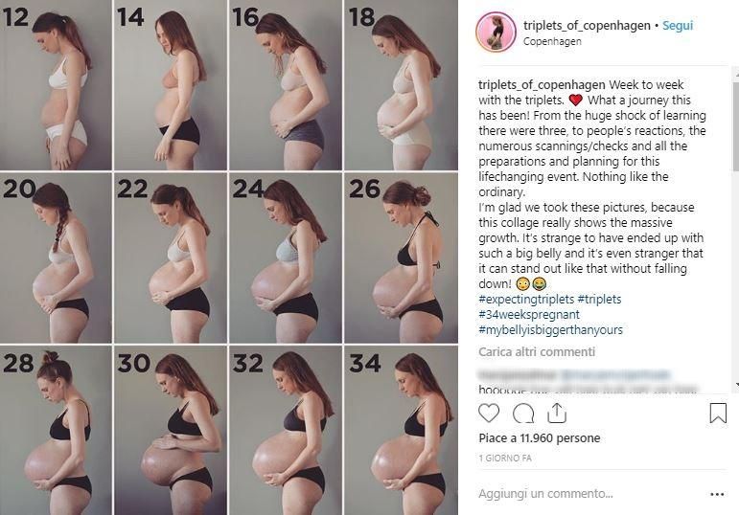Open the 1 GIORNO FA timestamp
Screen dimensions: 739x515
(505, 458)
